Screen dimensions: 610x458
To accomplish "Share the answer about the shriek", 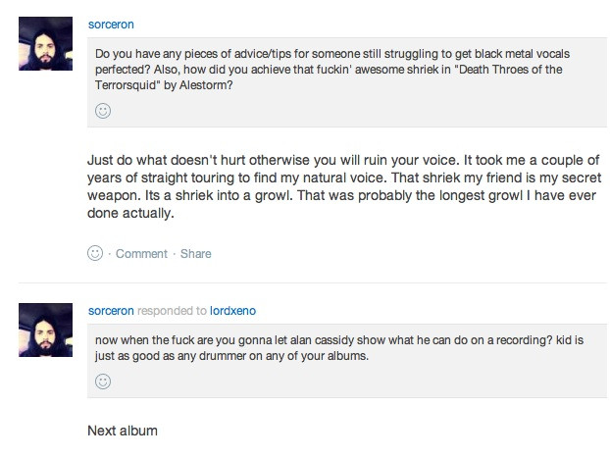I will click(x=195, y=253).
